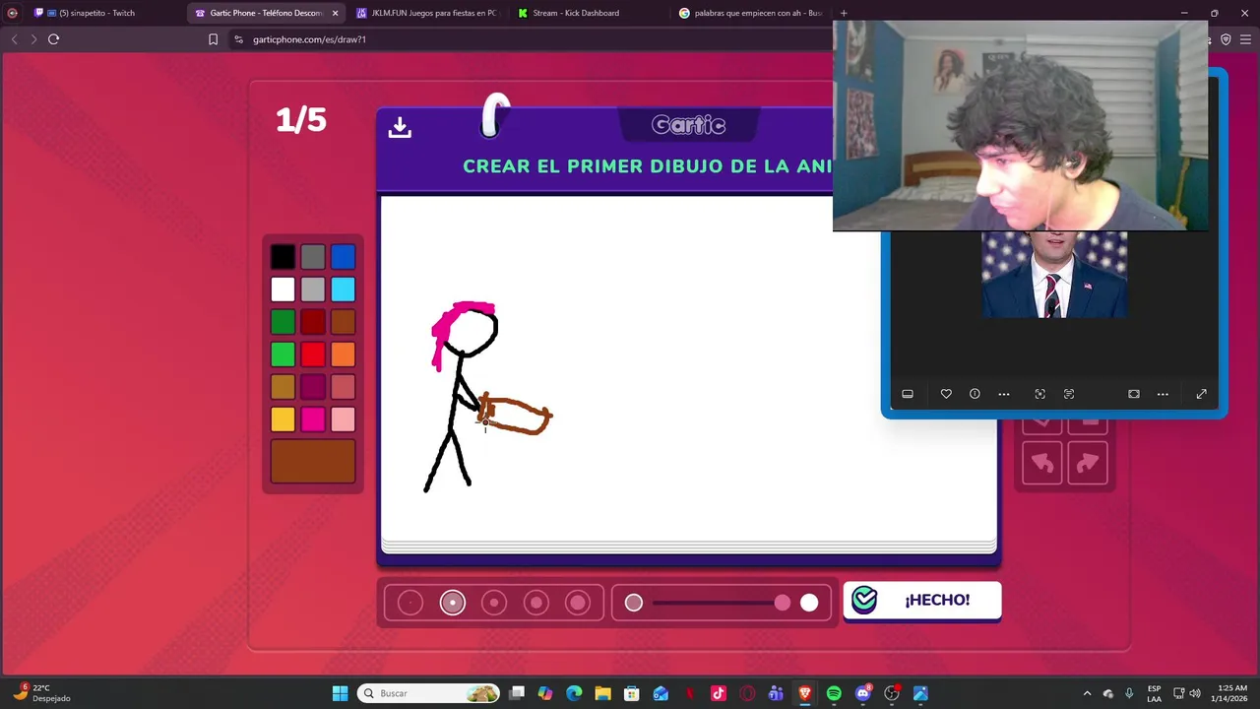
Task: Open file info in Photos window
Action: [975, 394]
